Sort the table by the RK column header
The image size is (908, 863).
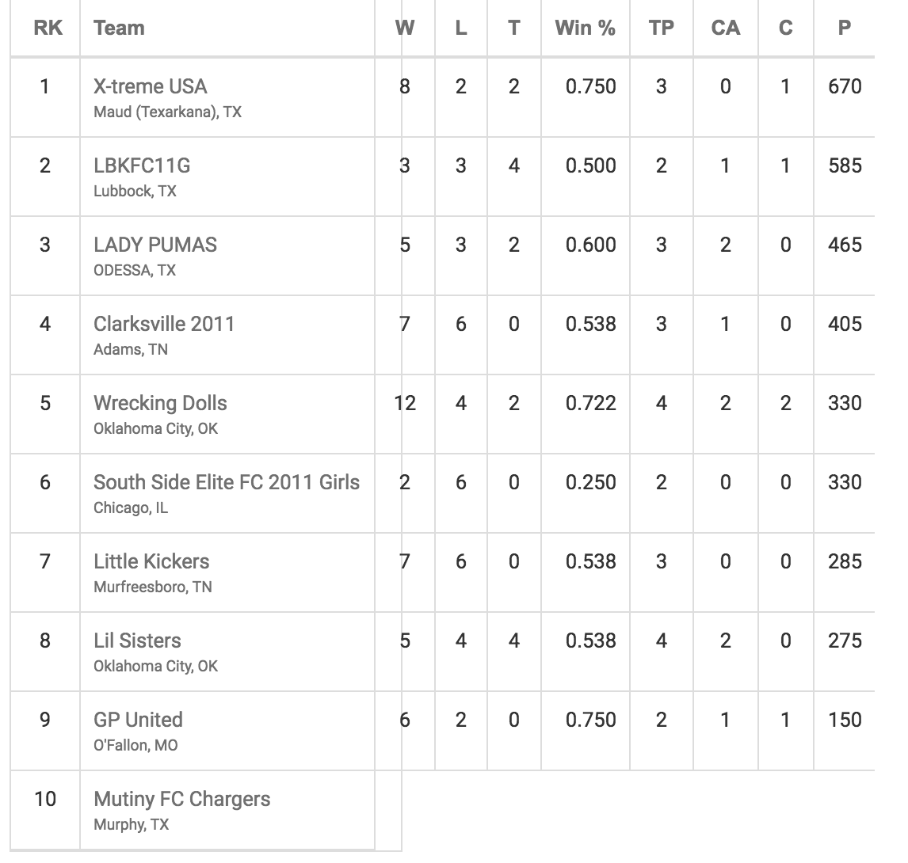coord(44,29)
